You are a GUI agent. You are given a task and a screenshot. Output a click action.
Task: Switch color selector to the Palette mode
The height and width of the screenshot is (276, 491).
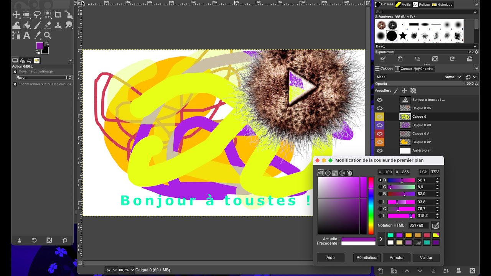(x=349, y=173)
